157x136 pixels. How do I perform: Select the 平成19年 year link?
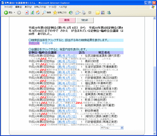(47, 43)
